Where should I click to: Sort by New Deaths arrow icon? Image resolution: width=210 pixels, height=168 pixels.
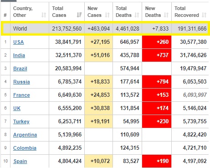(x=166, y=15)
